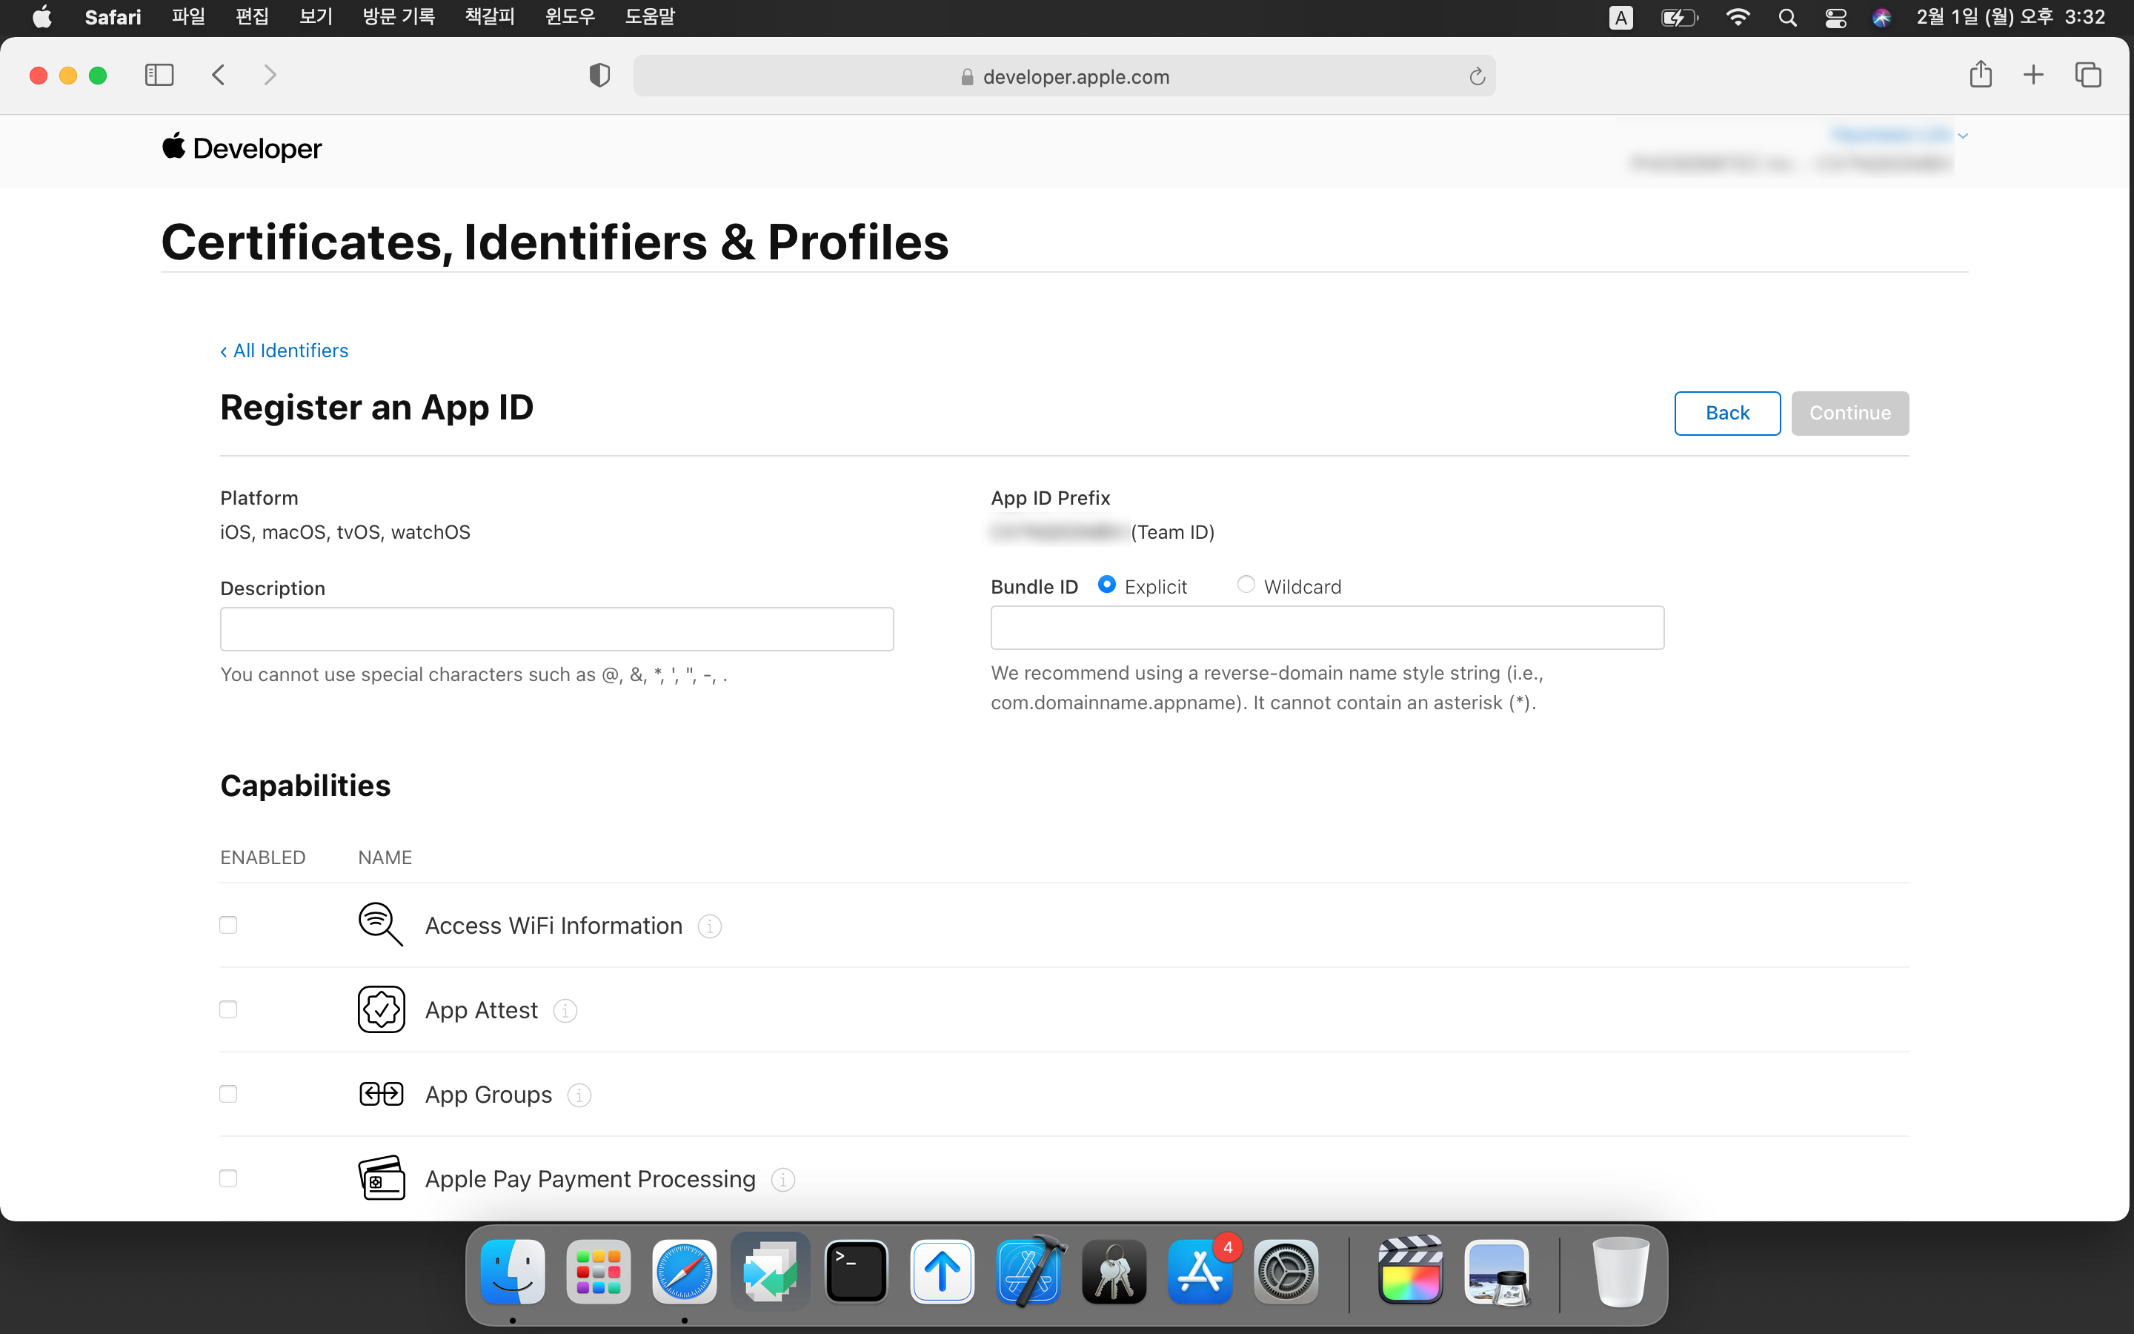Viewport: 2134px width, 1334px height.
Task: Enable the App Groups capability checkbox
Action: [228, 1094]
